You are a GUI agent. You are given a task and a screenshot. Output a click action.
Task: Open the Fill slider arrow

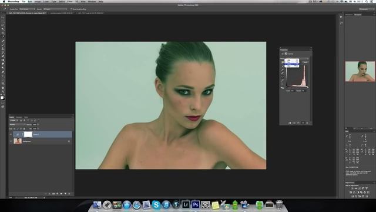[x=38, y=129]
